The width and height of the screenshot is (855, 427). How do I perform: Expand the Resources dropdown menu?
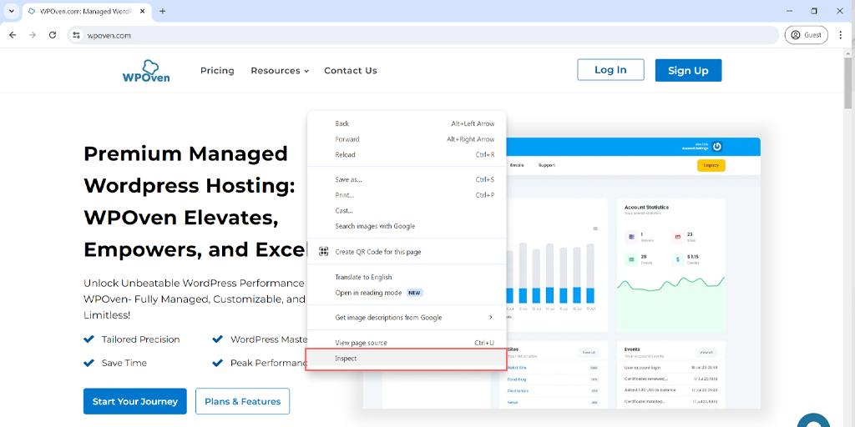(x=280, y=71)
